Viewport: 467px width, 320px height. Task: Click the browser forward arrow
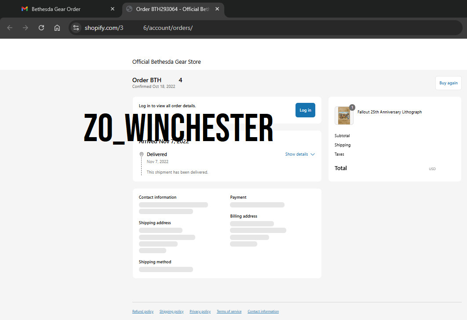[x=26, y=28]
